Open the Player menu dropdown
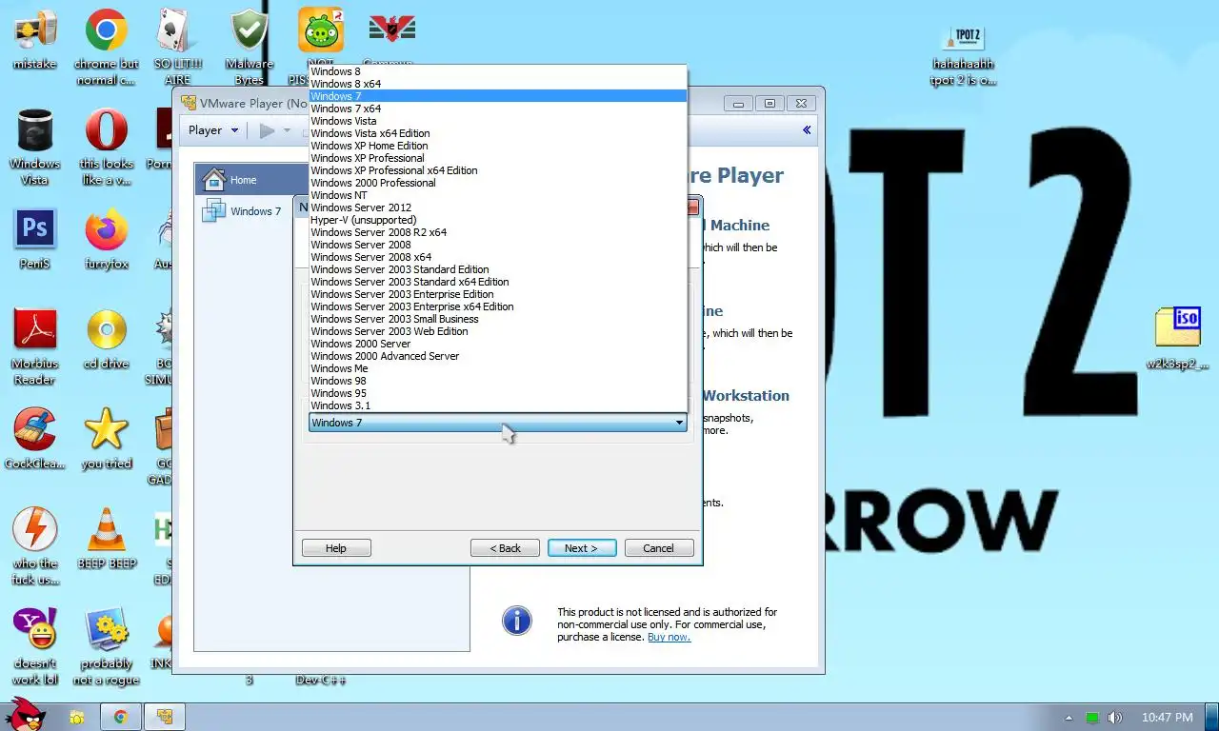This screenshot has width=1219, height=731. click(213, 130)
